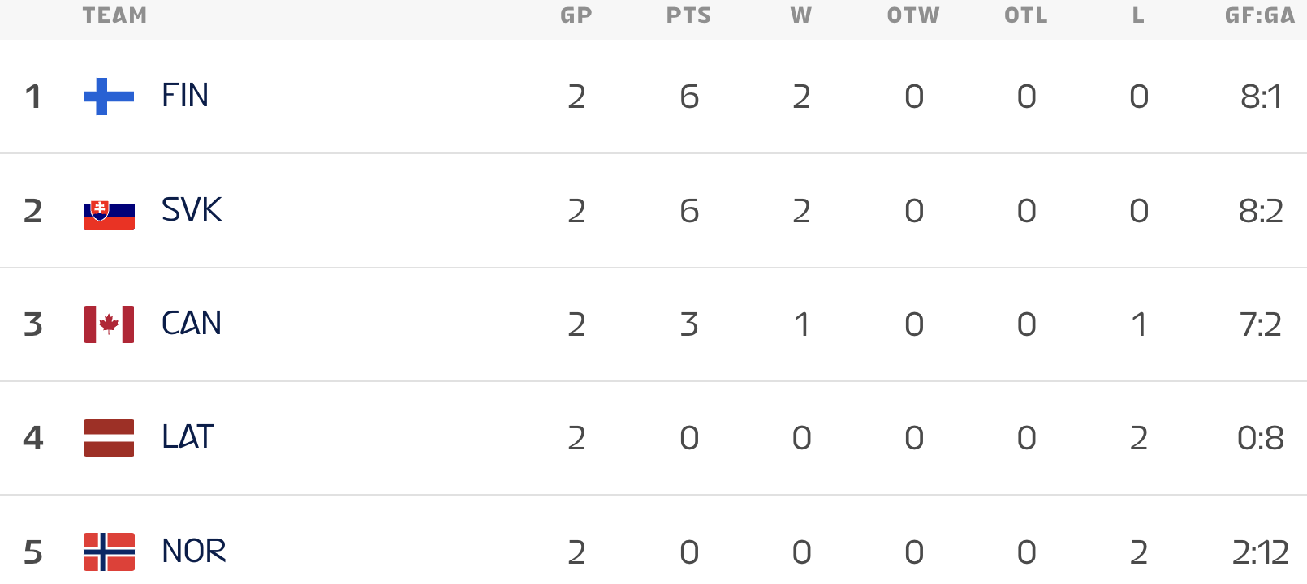Click the W column header
This screenshot has height=584, width=1307.
point(801,15)
